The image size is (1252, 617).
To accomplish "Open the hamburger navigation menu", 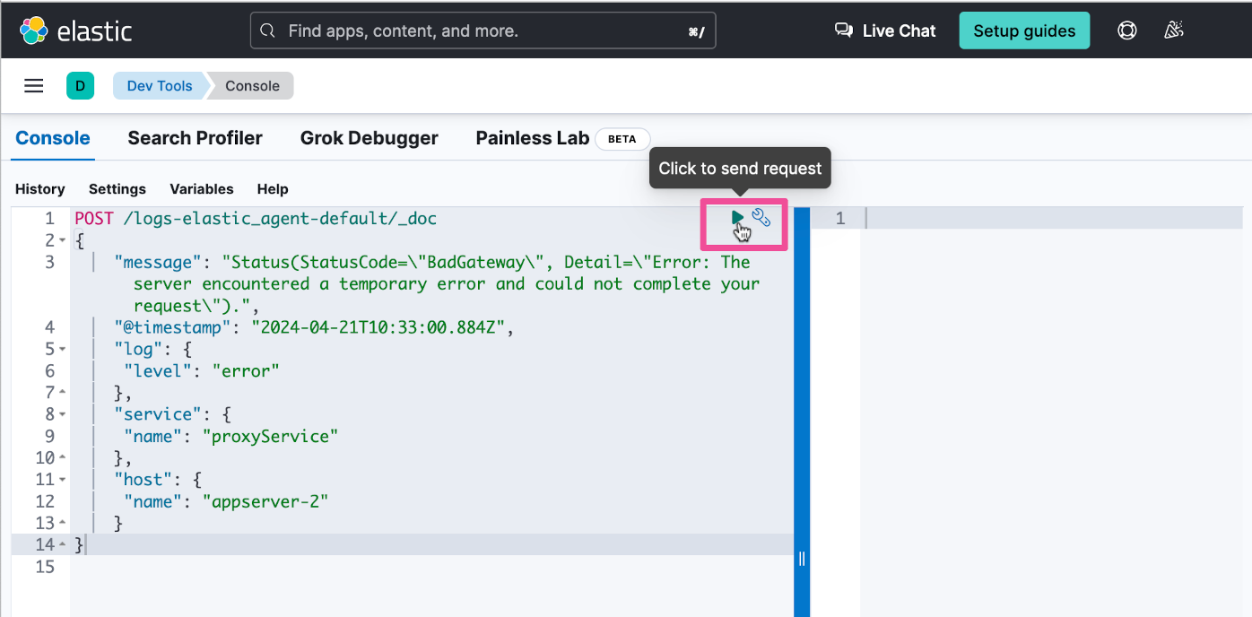I will [x=34, y=86].
